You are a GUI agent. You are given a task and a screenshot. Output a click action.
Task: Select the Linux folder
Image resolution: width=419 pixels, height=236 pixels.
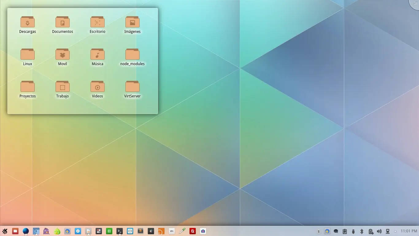pos(28,57)
